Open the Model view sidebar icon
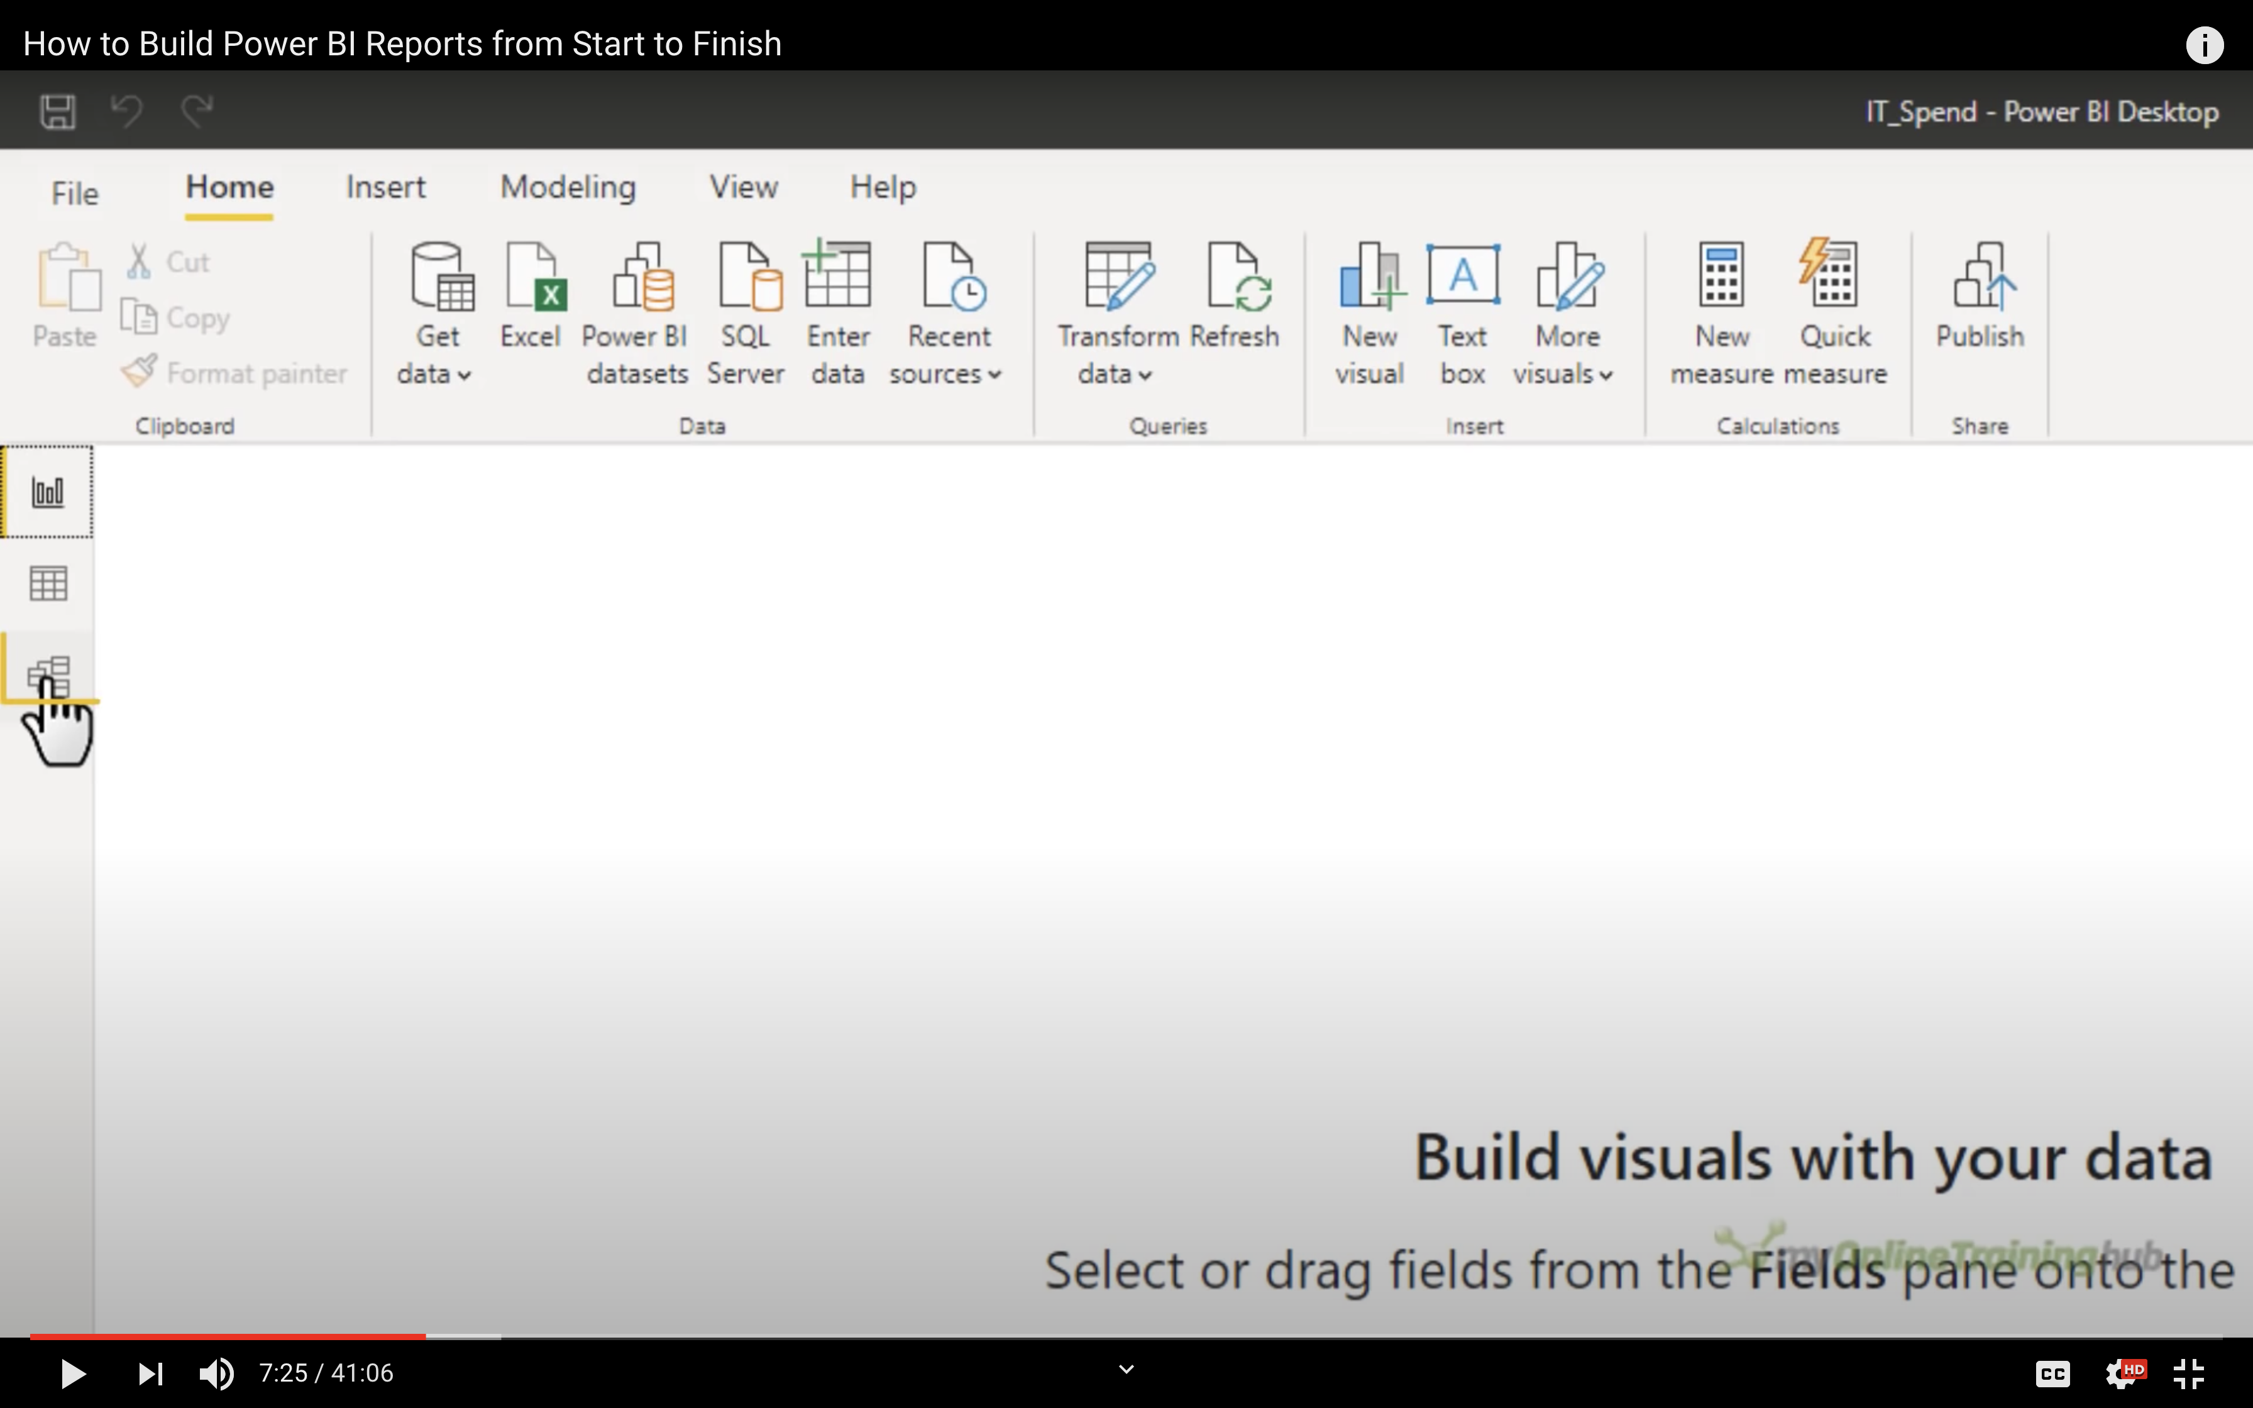The image size is (2253, 1408). [x=48, y=674]
